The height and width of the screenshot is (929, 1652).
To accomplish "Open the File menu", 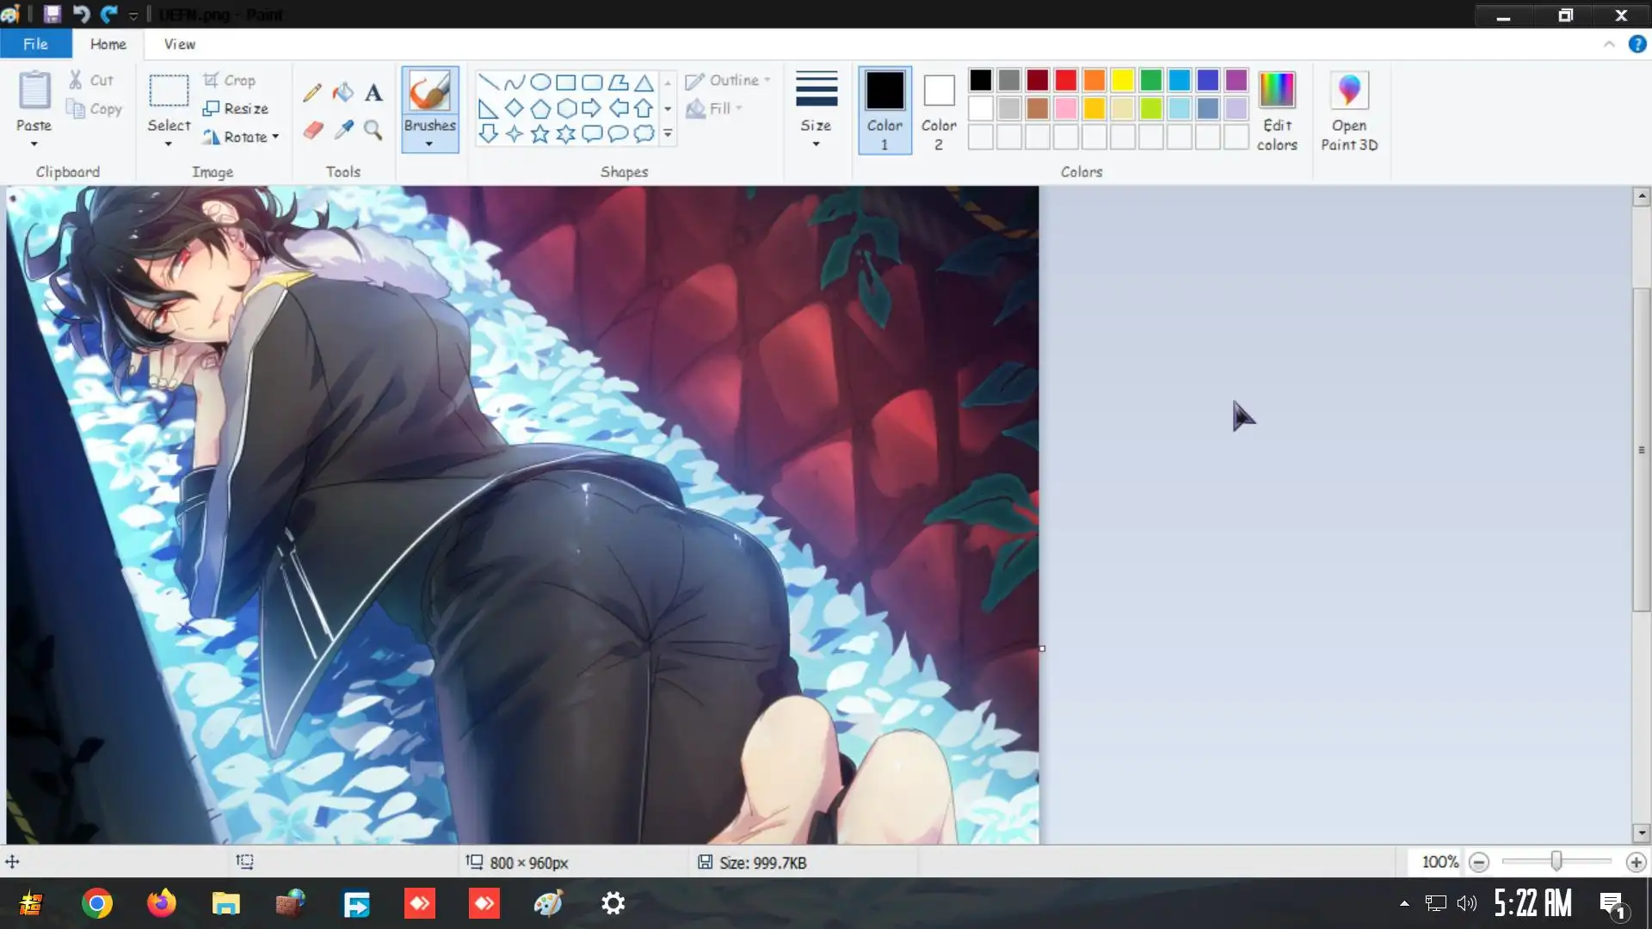I will tap(35, 44).
